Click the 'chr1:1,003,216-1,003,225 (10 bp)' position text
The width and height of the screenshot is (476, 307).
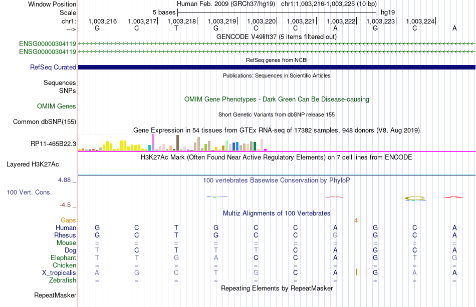(x=329, y=4)
